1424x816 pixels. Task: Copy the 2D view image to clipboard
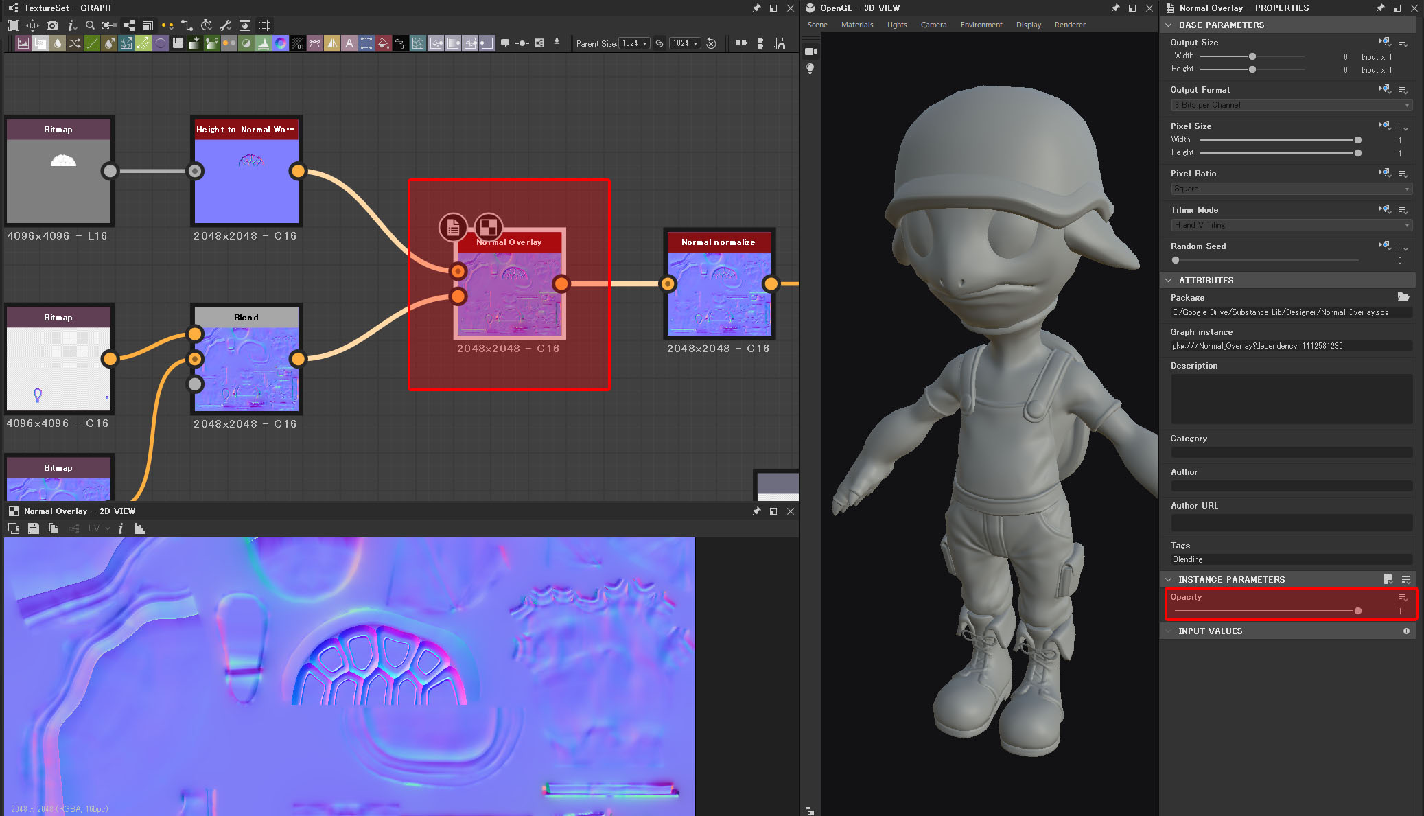click(x=53, y=528)
